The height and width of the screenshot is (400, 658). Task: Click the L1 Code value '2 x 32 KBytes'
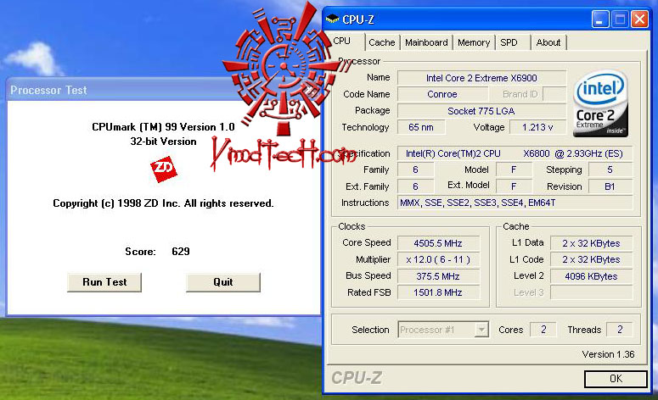tap(591, 259)
